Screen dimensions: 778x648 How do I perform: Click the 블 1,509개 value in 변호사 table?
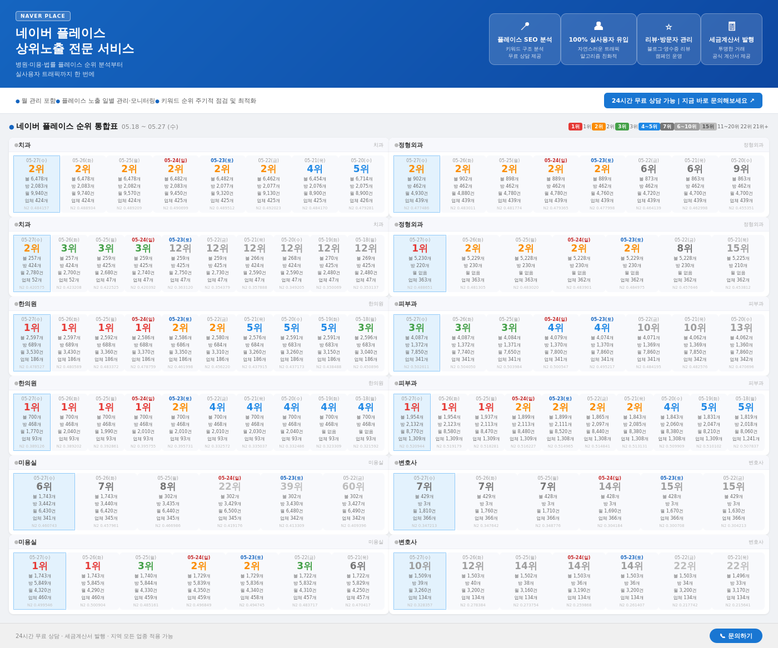click(420, 576)
